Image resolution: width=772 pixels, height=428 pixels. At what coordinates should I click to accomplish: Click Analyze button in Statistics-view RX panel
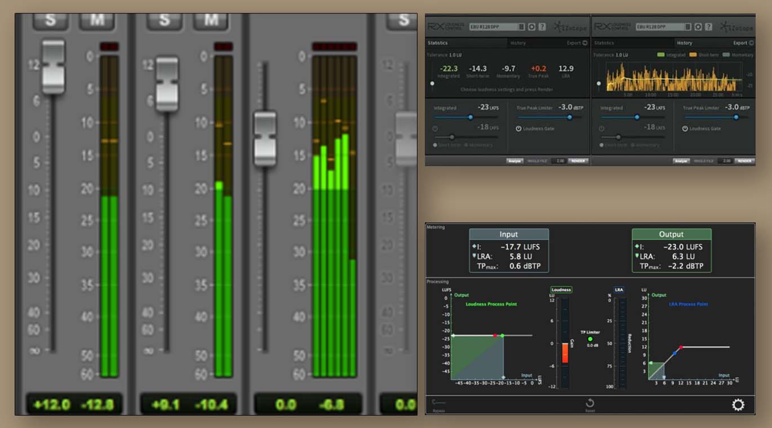(x=515, y=161)
